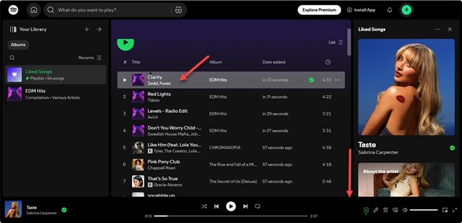The image size is (462, 223).
Task: Close the Liked Songs side panel
Action: pyautogui.click(x=450, y=29)
